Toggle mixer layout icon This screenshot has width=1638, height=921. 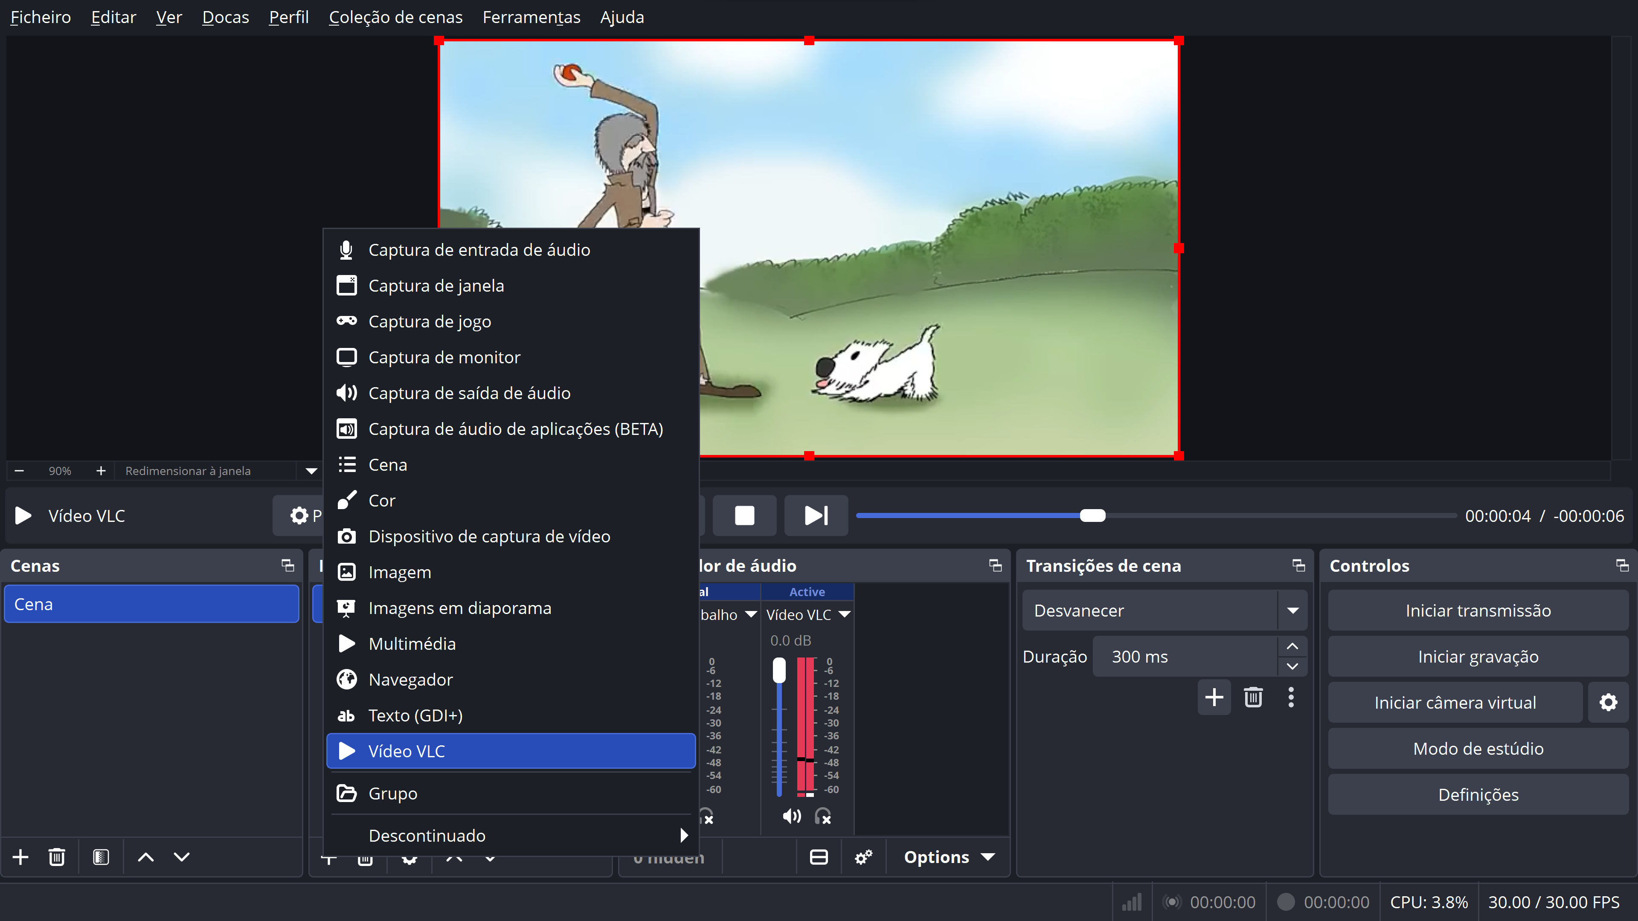[x=819, y=857]
